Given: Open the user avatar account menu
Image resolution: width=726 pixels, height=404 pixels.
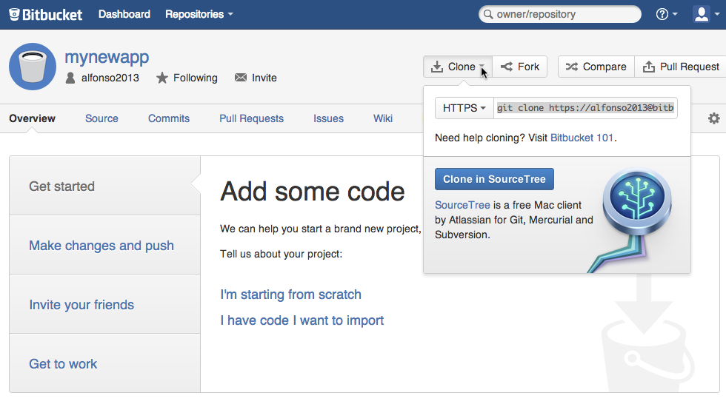Looking at the screenshot, I should point(705,14).
